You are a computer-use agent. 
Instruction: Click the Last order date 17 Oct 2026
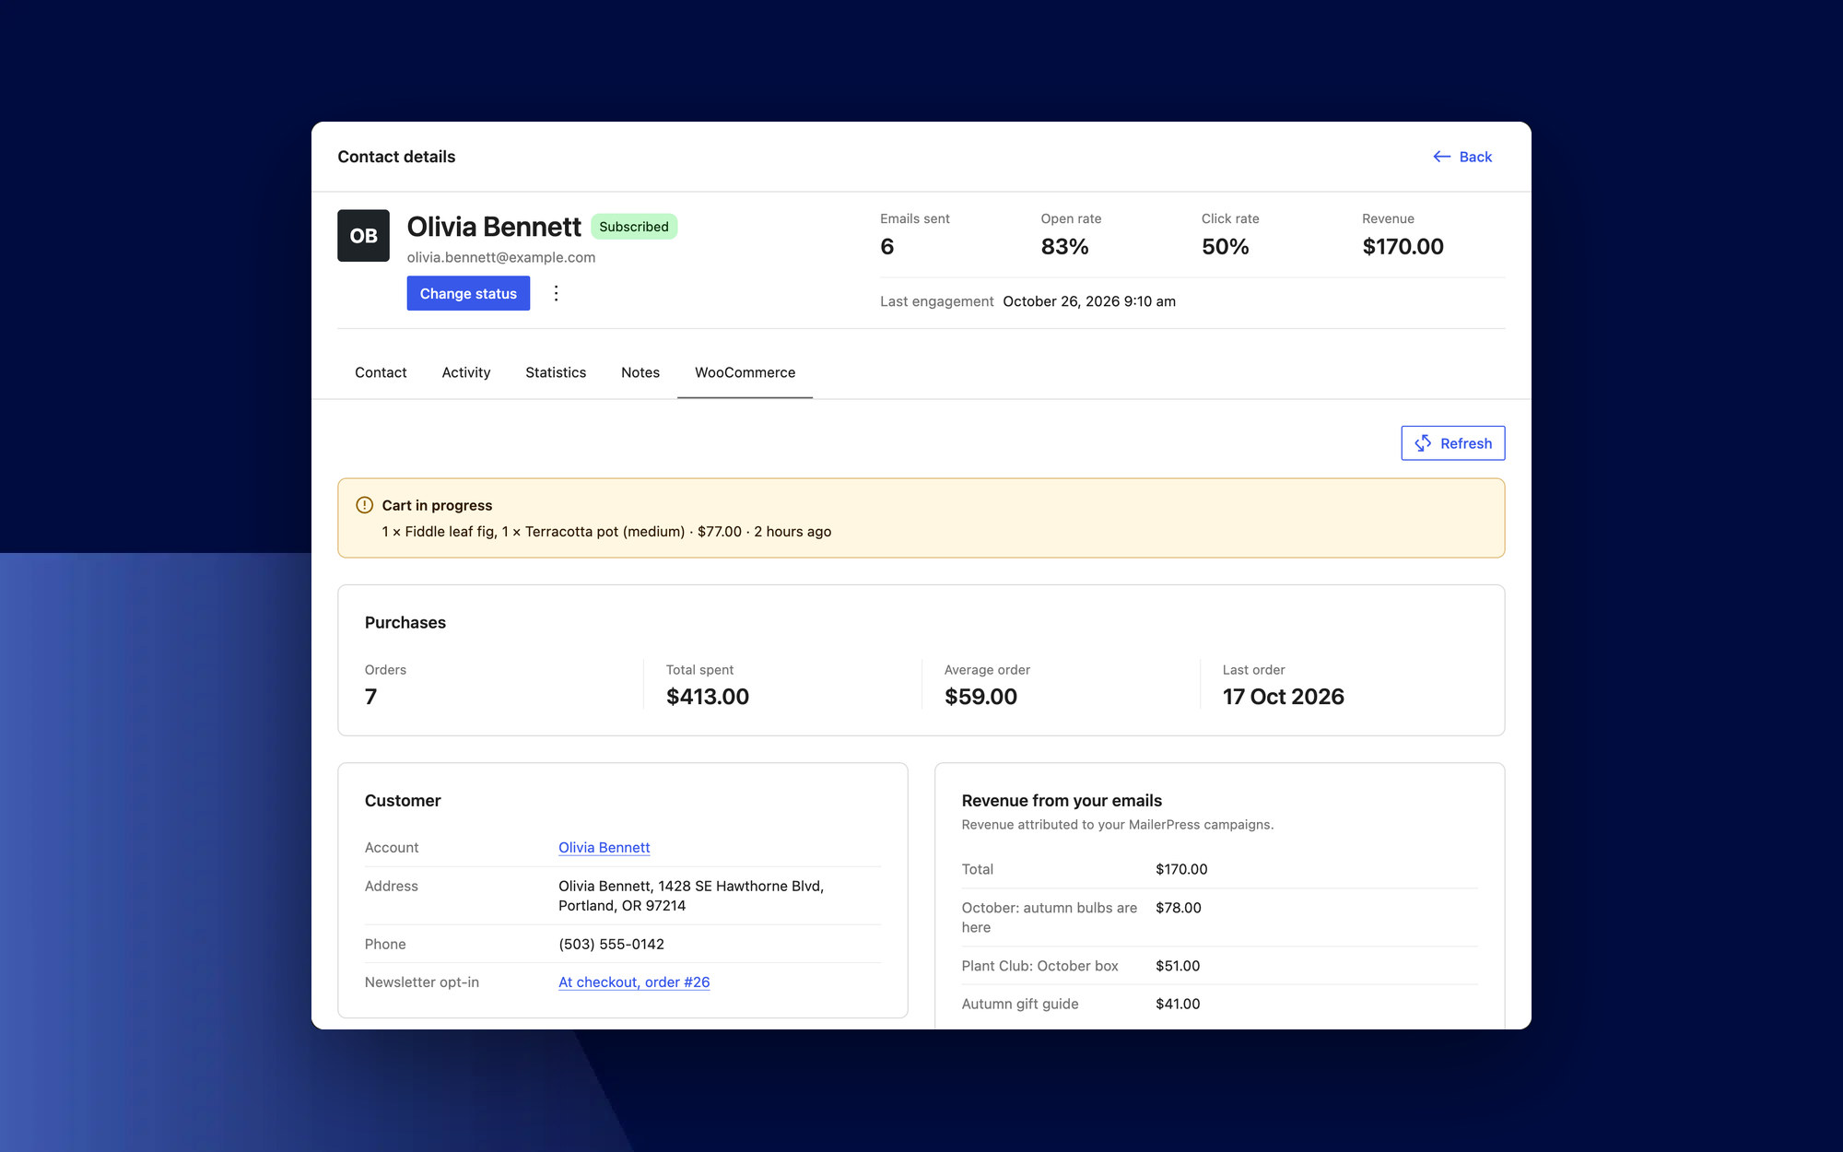click(1283, 697)
